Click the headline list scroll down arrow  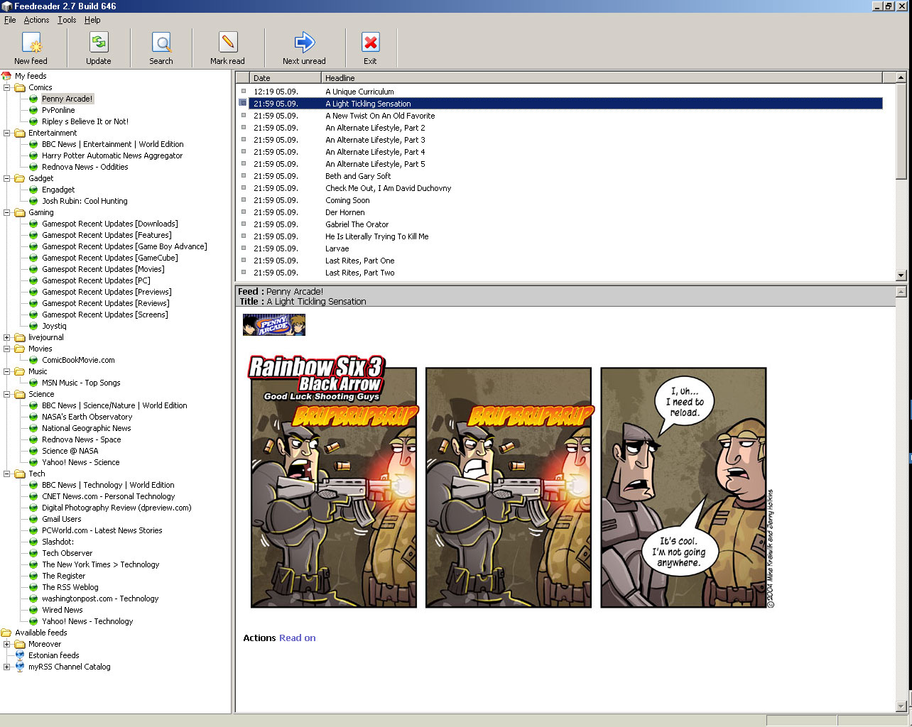coord(901,275)
